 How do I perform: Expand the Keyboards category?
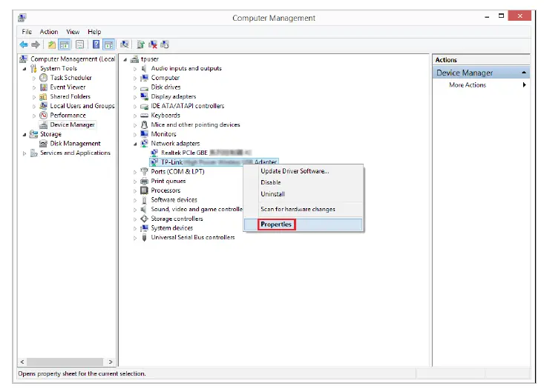pos(135,116)
